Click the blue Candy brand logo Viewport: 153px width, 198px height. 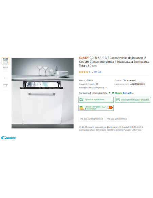9,138
